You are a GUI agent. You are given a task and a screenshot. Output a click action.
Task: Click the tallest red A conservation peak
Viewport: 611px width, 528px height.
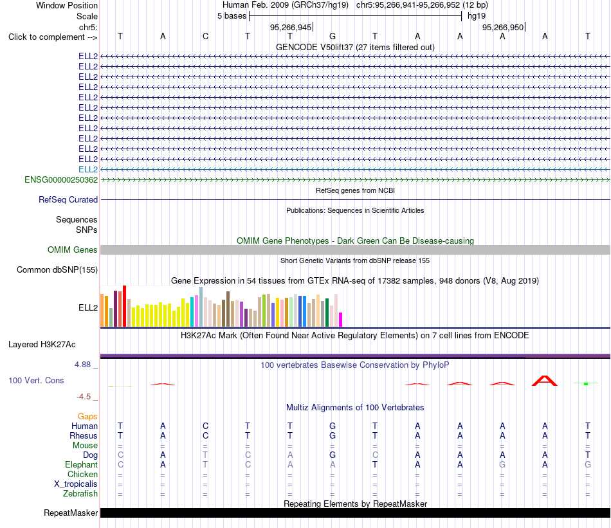(x=545, y=381)
